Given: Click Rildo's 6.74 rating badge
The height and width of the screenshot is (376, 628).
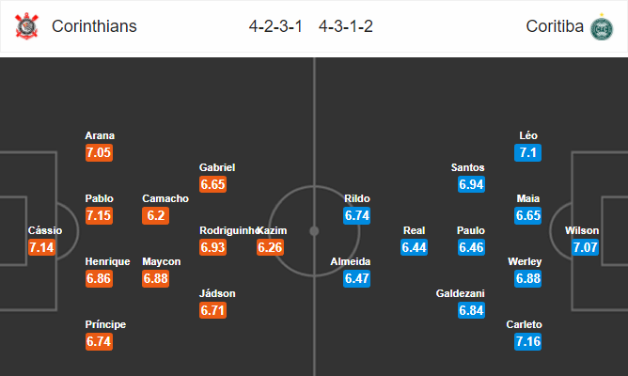Looking at the screenshot, I should pos(357,216).
